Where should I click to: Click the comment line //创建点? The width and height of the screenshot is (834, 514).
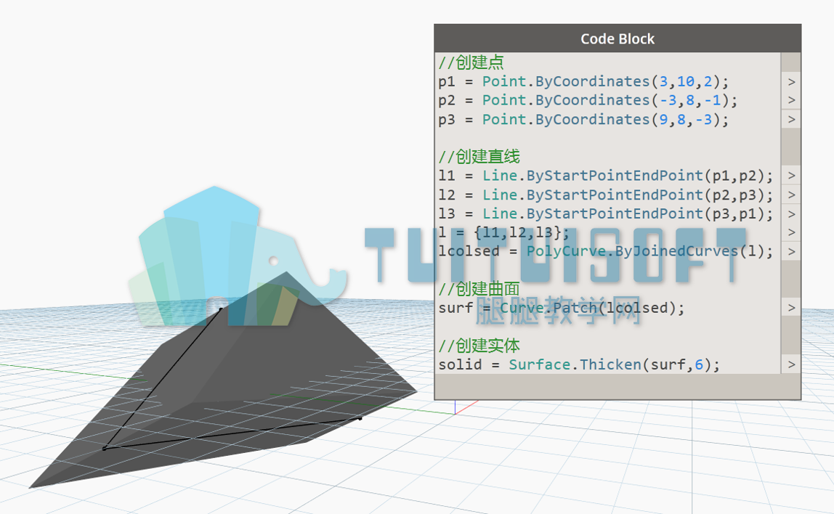pos(471,62)
